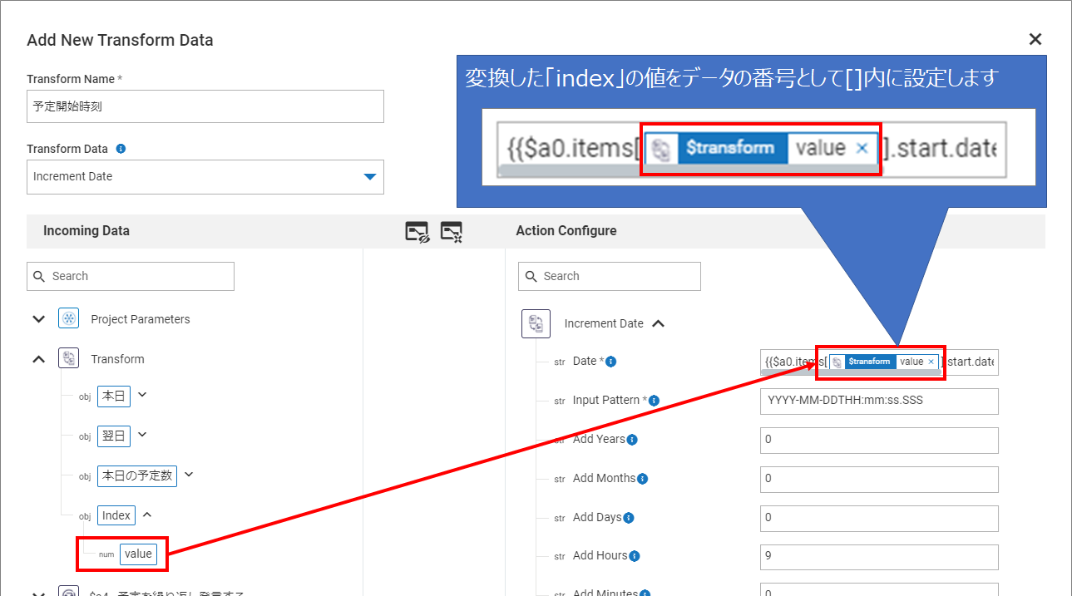Collapse the Transform tree node
This screenshot has width=1072, height=596.
[38, 359]
